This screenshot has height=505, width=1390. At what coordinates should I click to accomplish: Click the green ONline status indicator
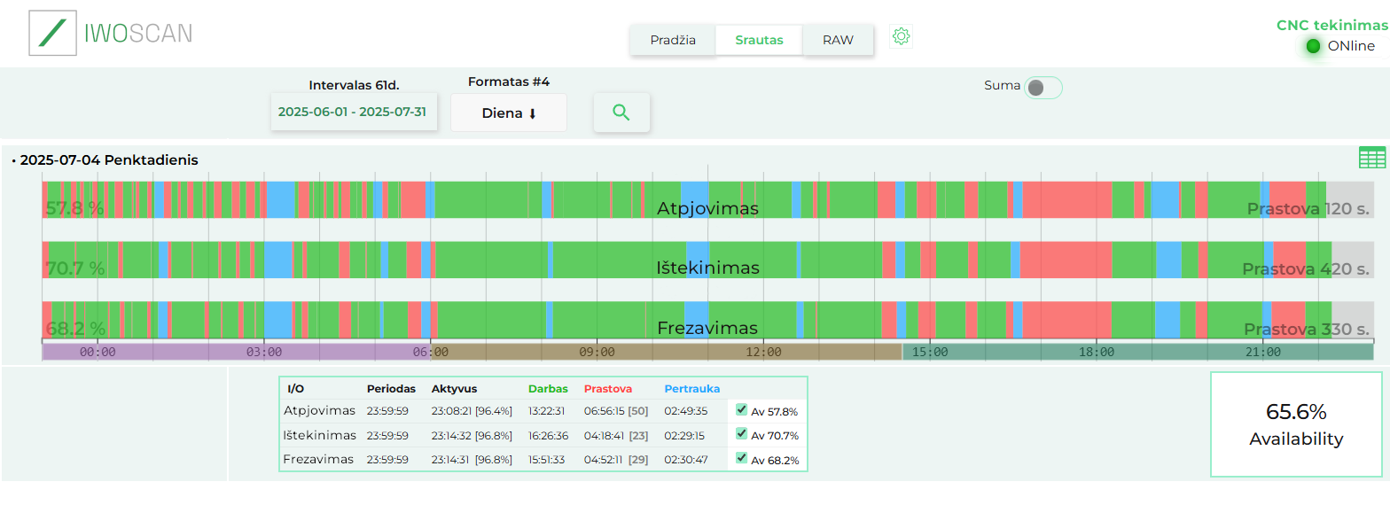click(x=1313, y=46)
